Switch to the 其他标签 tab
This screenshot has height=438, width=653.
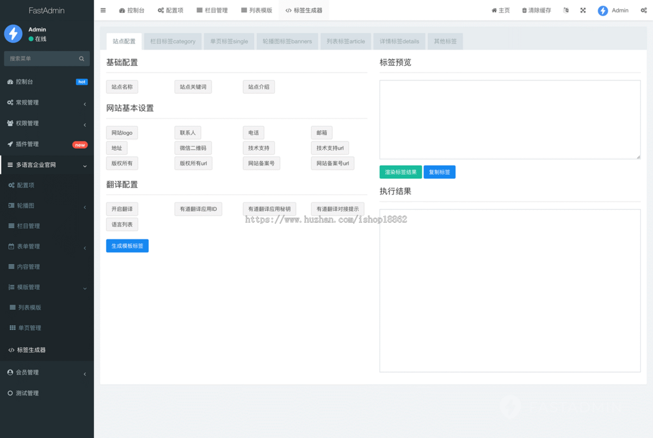[445, 41]
